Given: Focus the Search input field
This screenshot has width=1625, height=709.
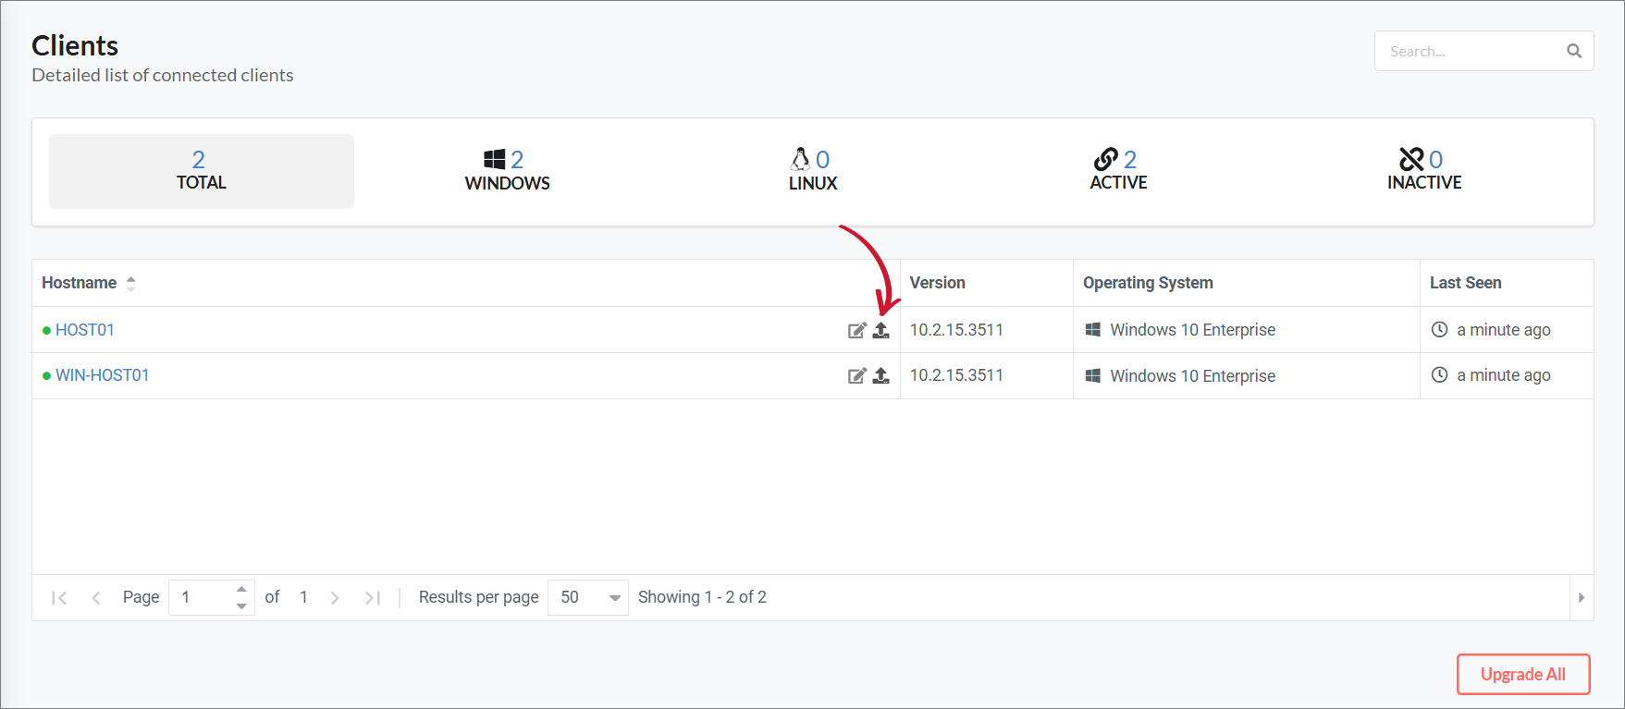Looking at the screenshot, I should pos(1483,51).
